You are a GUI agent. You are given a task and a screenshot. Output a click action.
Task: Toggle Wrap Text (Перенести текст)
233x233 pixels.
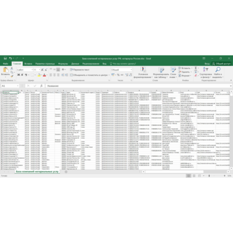coord(80,69)
